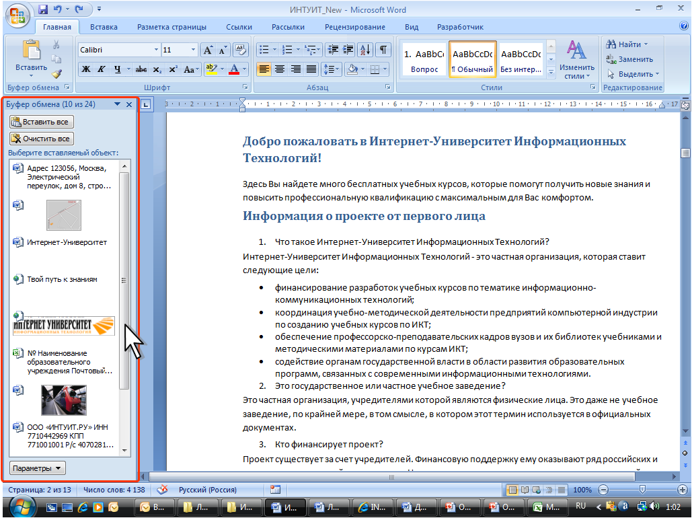Screen dimensions: 692x518
Task: Open the Выделить dropdown
Action: click(x=633, y=74)
